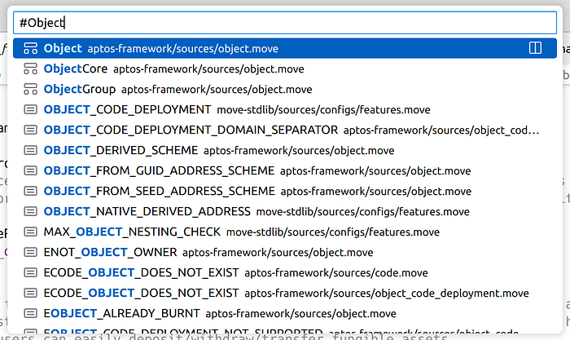
Task: Click the struct icon beside ObjectCore
Action: click(30, 68)
